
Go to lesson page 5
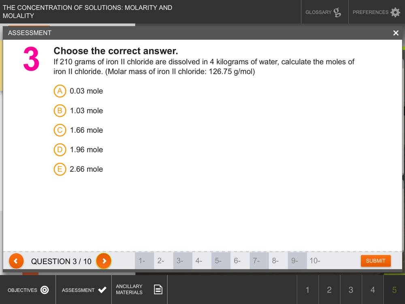click(394, 290)
